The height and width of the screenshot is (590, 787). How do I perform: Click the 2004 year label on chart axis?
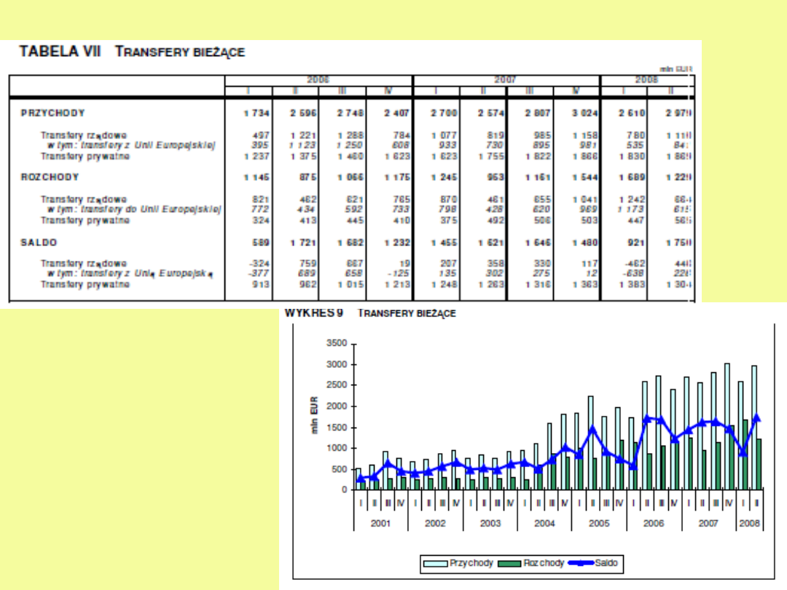pos(544,524)
